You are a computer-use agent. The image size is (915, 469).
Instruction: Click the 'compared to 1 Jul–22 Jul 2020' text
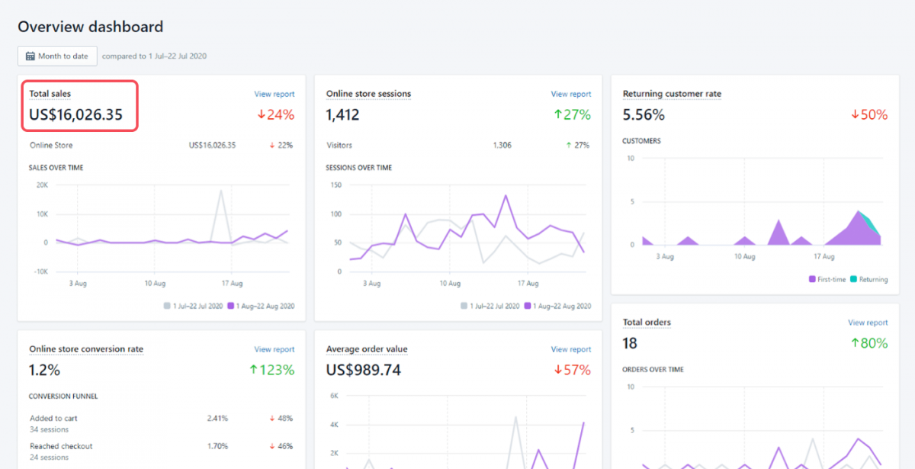click(155, 56)
